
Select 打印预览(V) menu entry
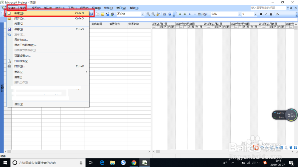coord(48,61)
